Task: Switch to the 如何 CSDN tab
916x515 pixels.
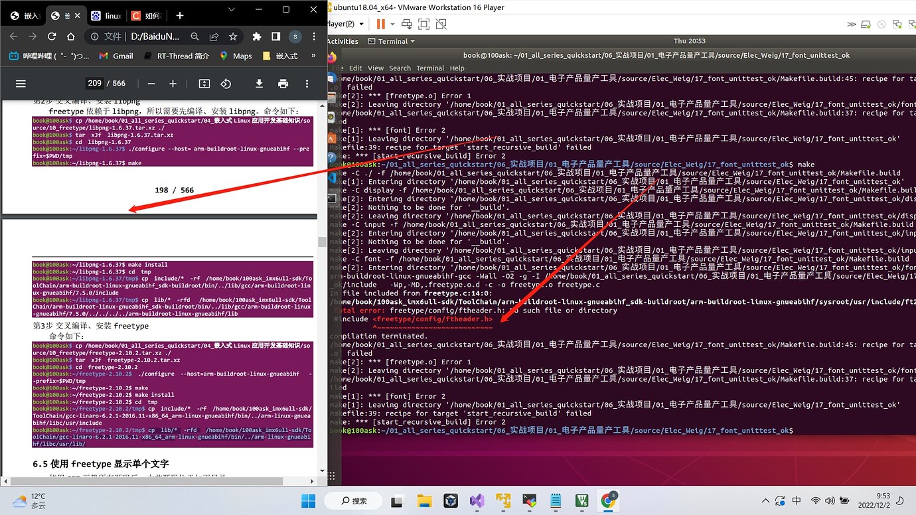Action: pyautogui.click(x=145, y=15)
